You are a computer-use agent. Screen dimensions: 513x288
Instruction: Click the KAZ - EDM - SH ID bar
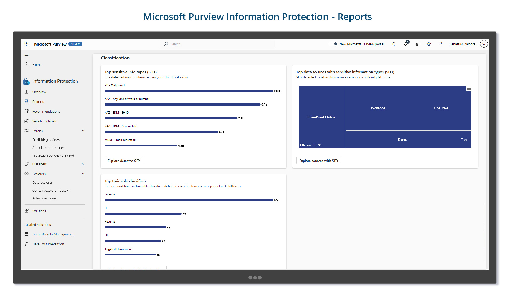(x=171, y=118)
